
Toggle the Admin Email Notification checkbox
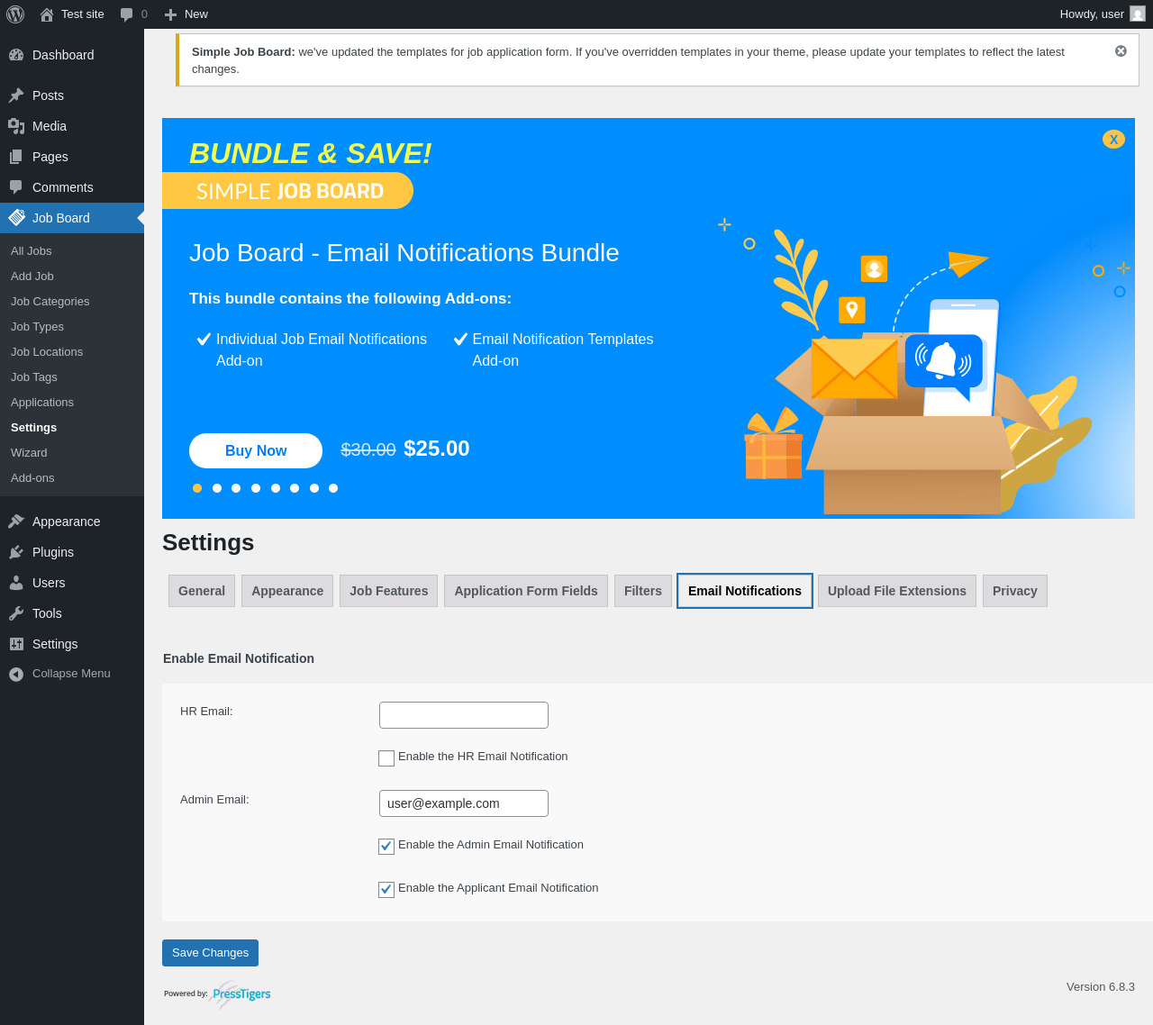click(x=386, y=847)
